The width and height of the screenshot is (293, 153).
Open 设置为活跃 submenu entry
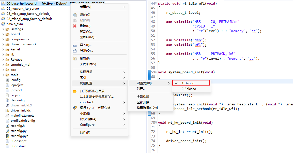point(150,83)
